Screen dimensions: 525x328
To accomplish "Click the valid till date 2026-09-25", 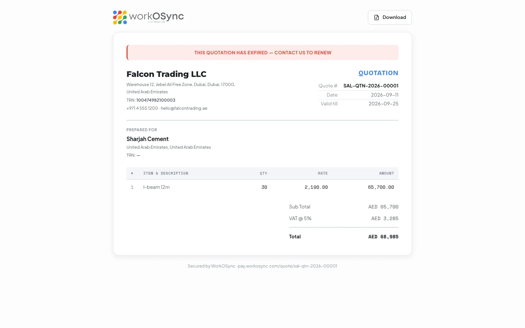I will click(x=384, y=104).
